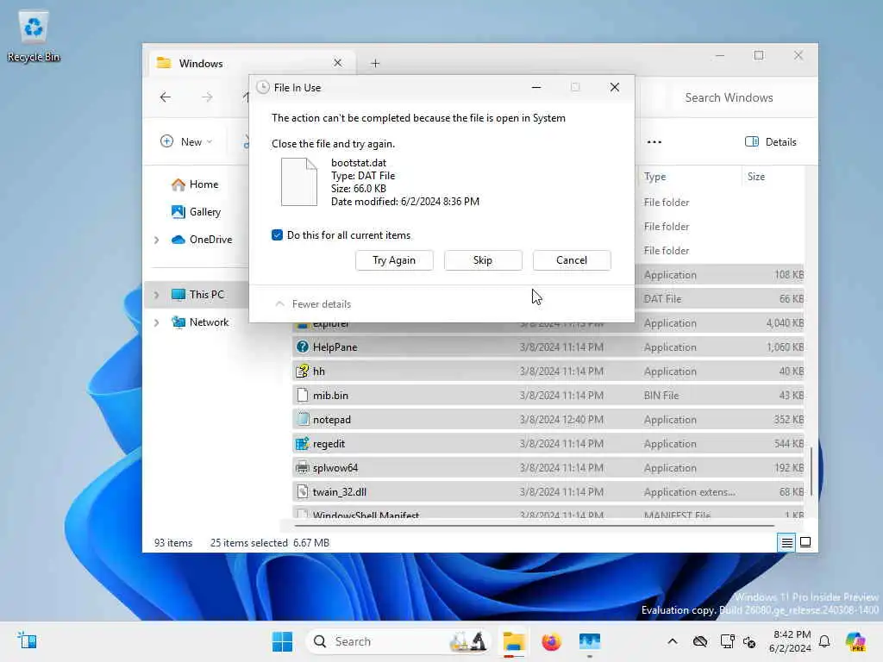The width and height of the screenshot is (883, 662).
Task: Show hidden system tray icons
Action: 673,641
